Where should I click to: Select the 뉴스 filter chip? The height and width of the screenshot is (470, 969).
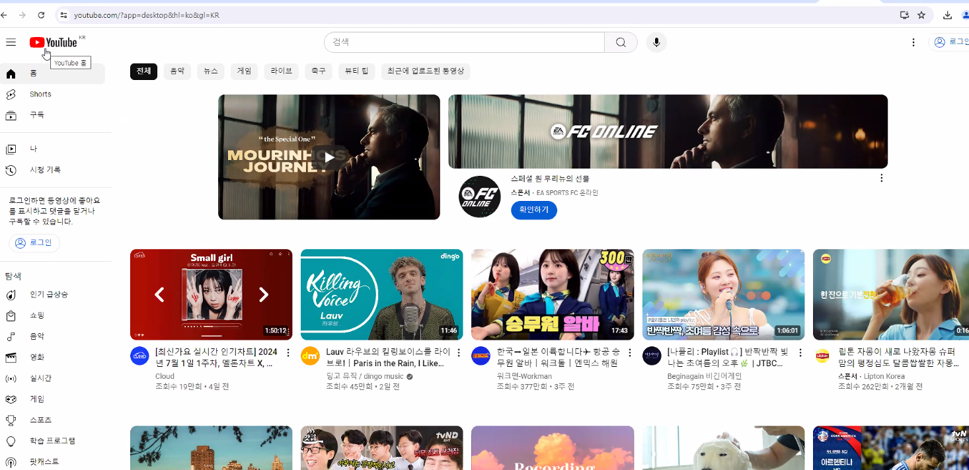pyautogui.click(x=211, y=71)
